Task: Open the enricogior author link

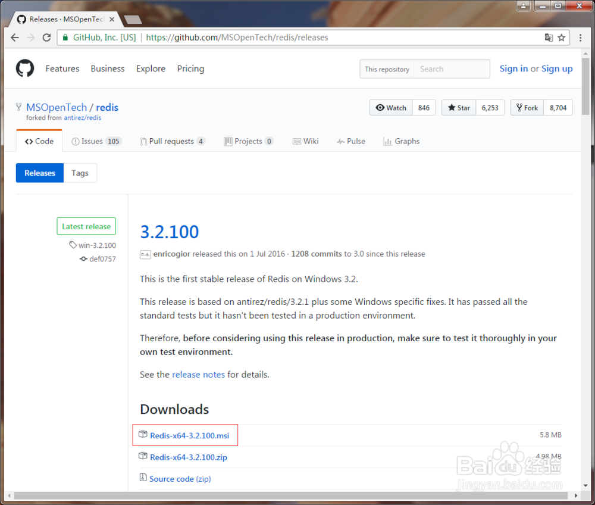Action: pos(171,254)
